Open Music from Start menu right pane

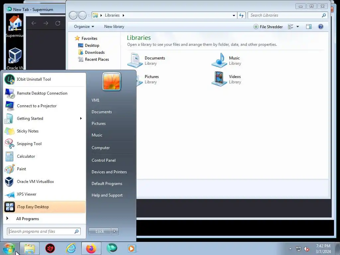[x=97, y=135]
